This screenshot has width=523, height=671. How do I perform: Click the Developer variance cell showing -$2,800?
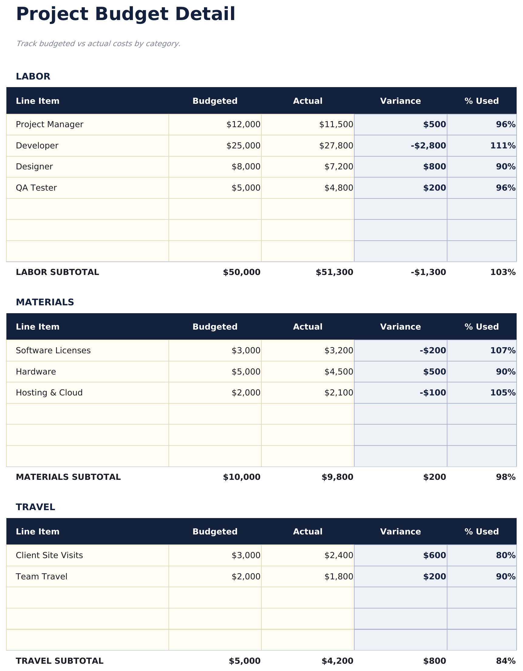(400, 146)
